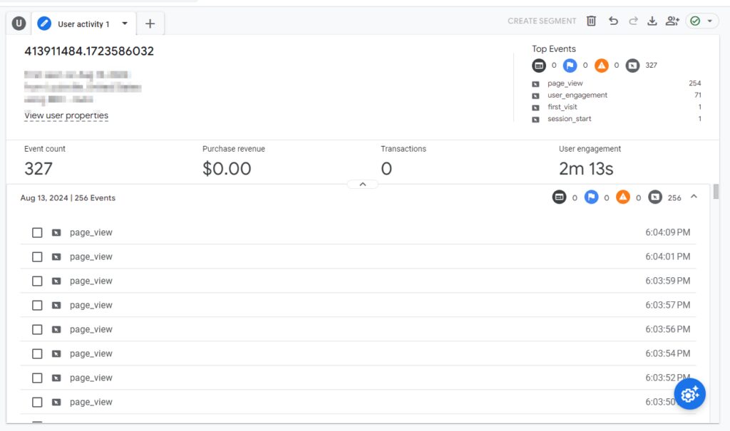This screenshot has width=730, height=431.
Task: Add a new tab with the plus button
Action: pos(150,24)
